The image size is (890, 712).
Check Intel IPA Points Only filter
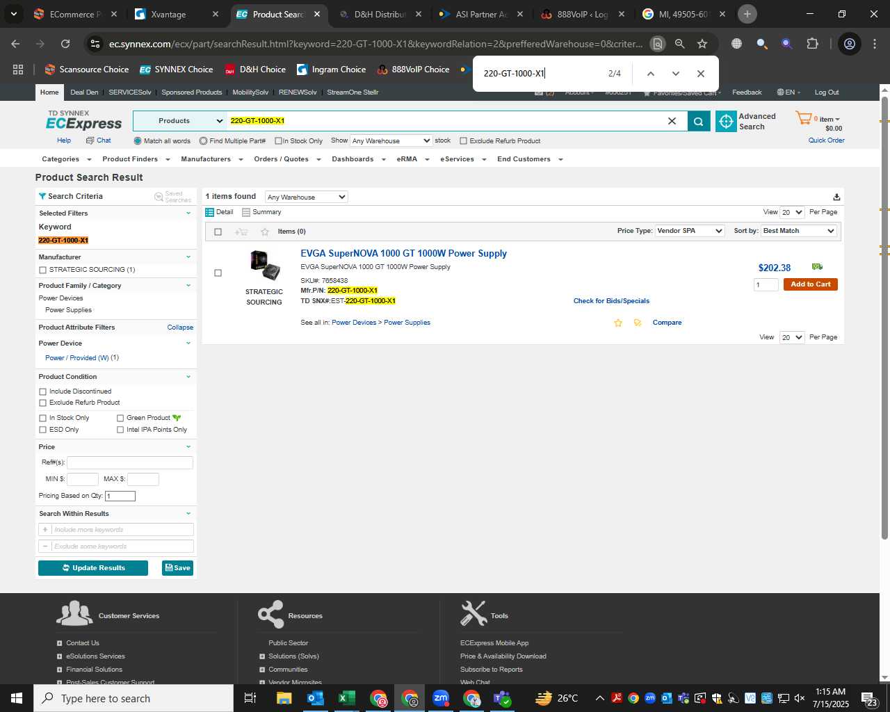point(120,430)
